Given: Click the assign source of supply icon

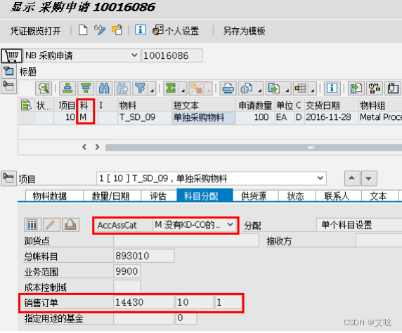Looking at the screenshot, I should pyautogui.click(x=375, y=88).
